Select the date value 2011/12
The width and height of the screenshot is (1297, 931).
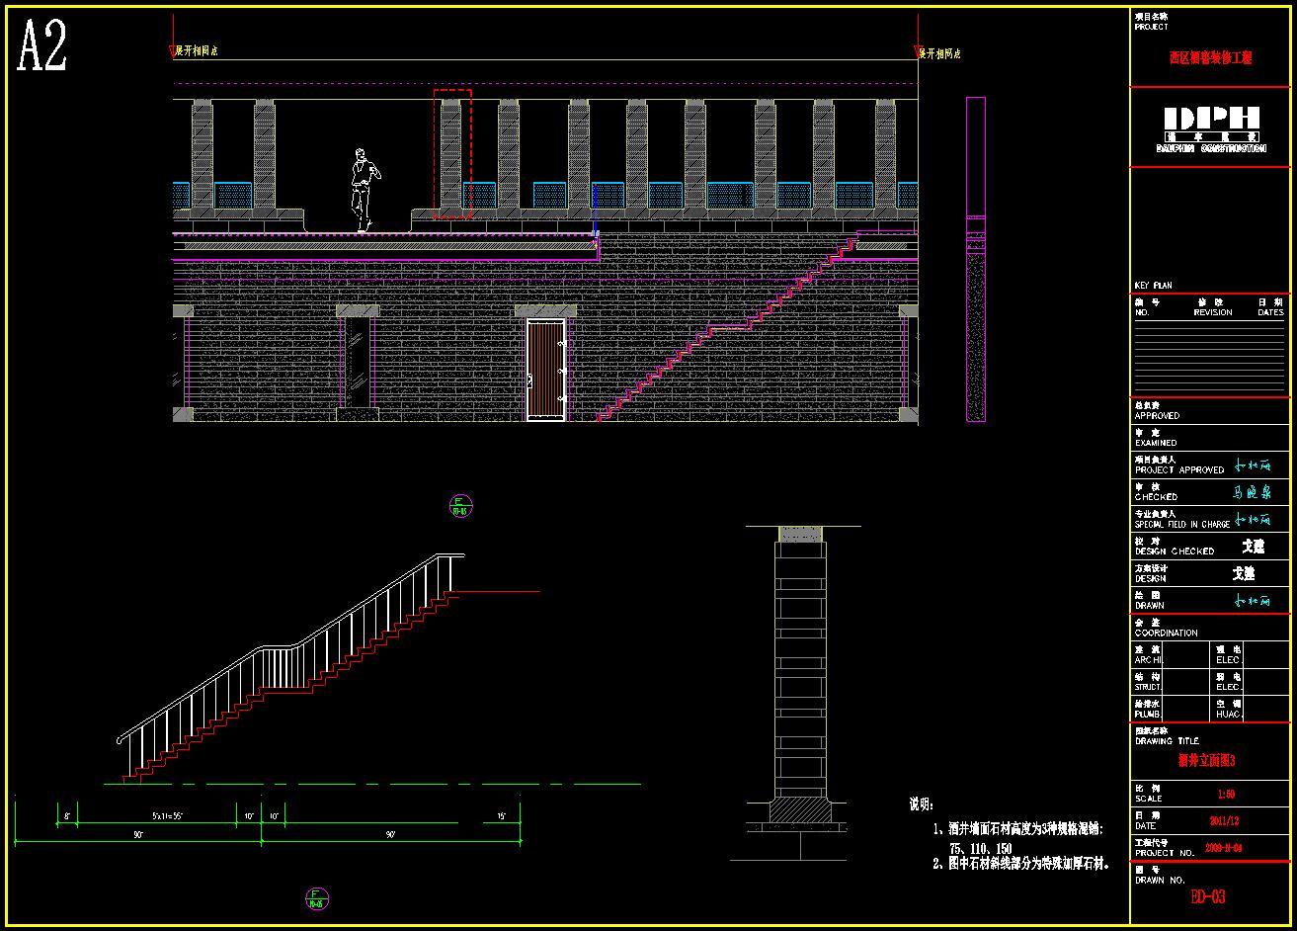(1224, 821)
